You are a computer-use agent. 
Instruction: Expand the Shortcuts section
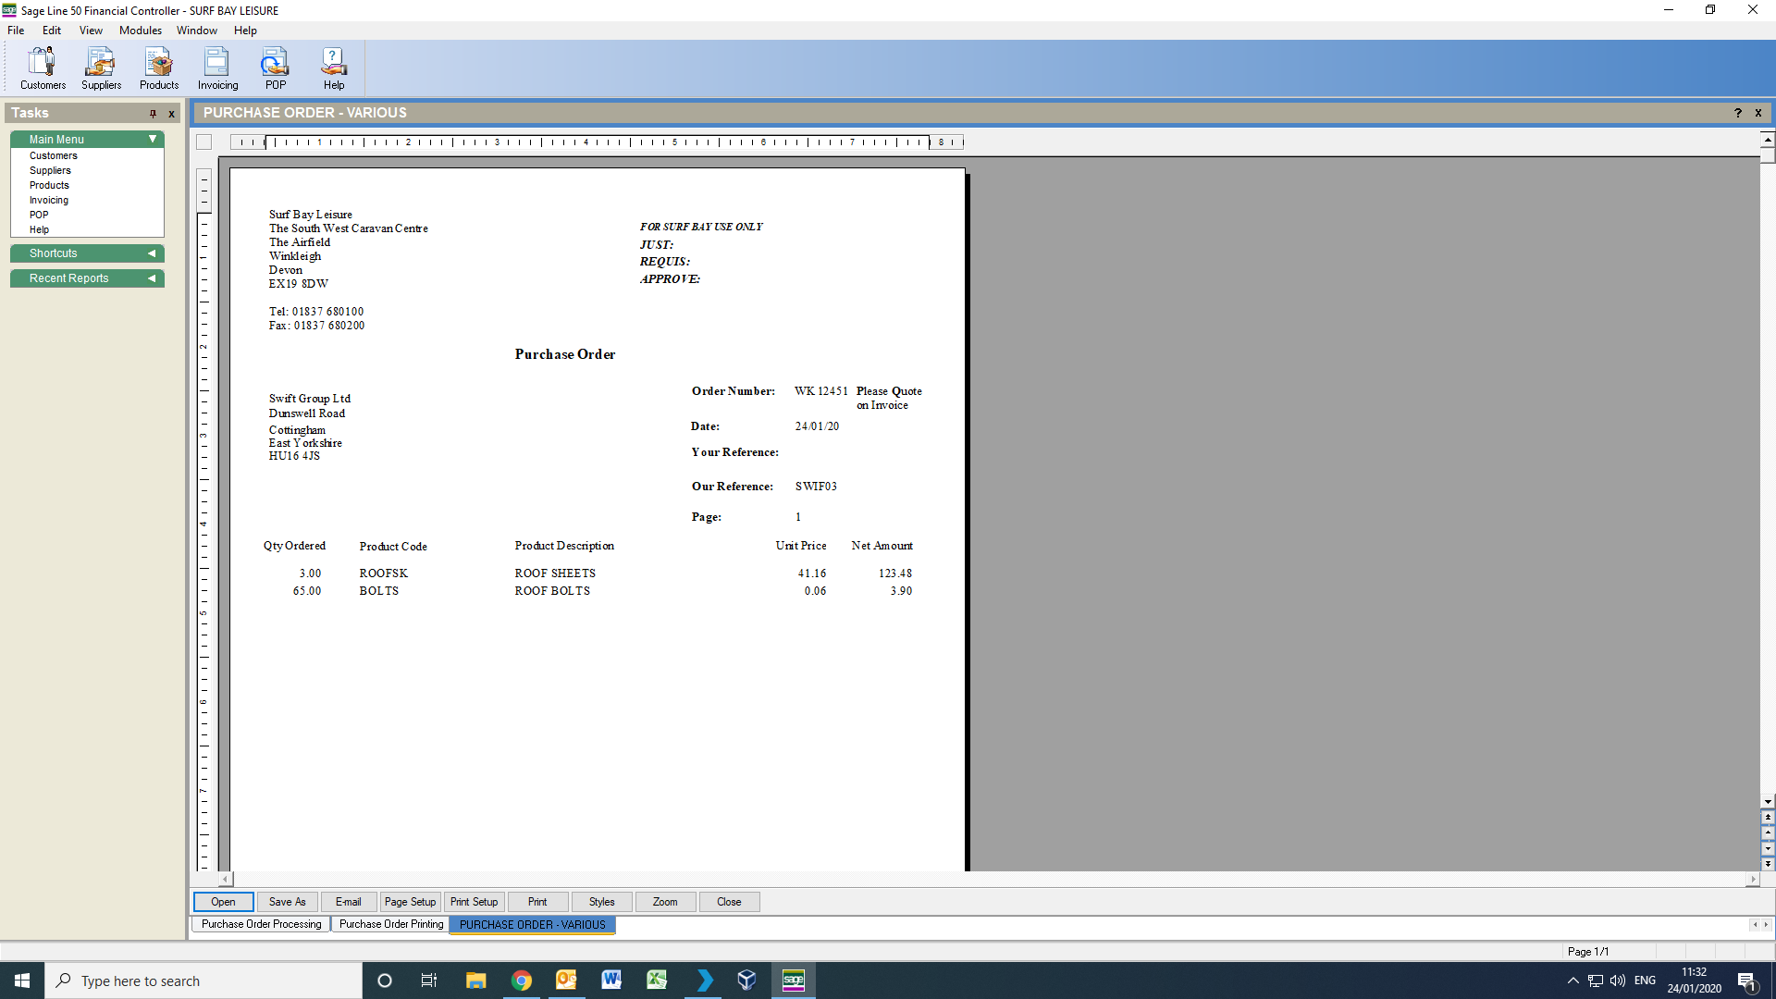click(x=152, y=253)
